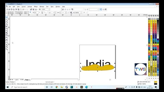
Task: Click the Undo arrow icon
Action: point(23,9)
